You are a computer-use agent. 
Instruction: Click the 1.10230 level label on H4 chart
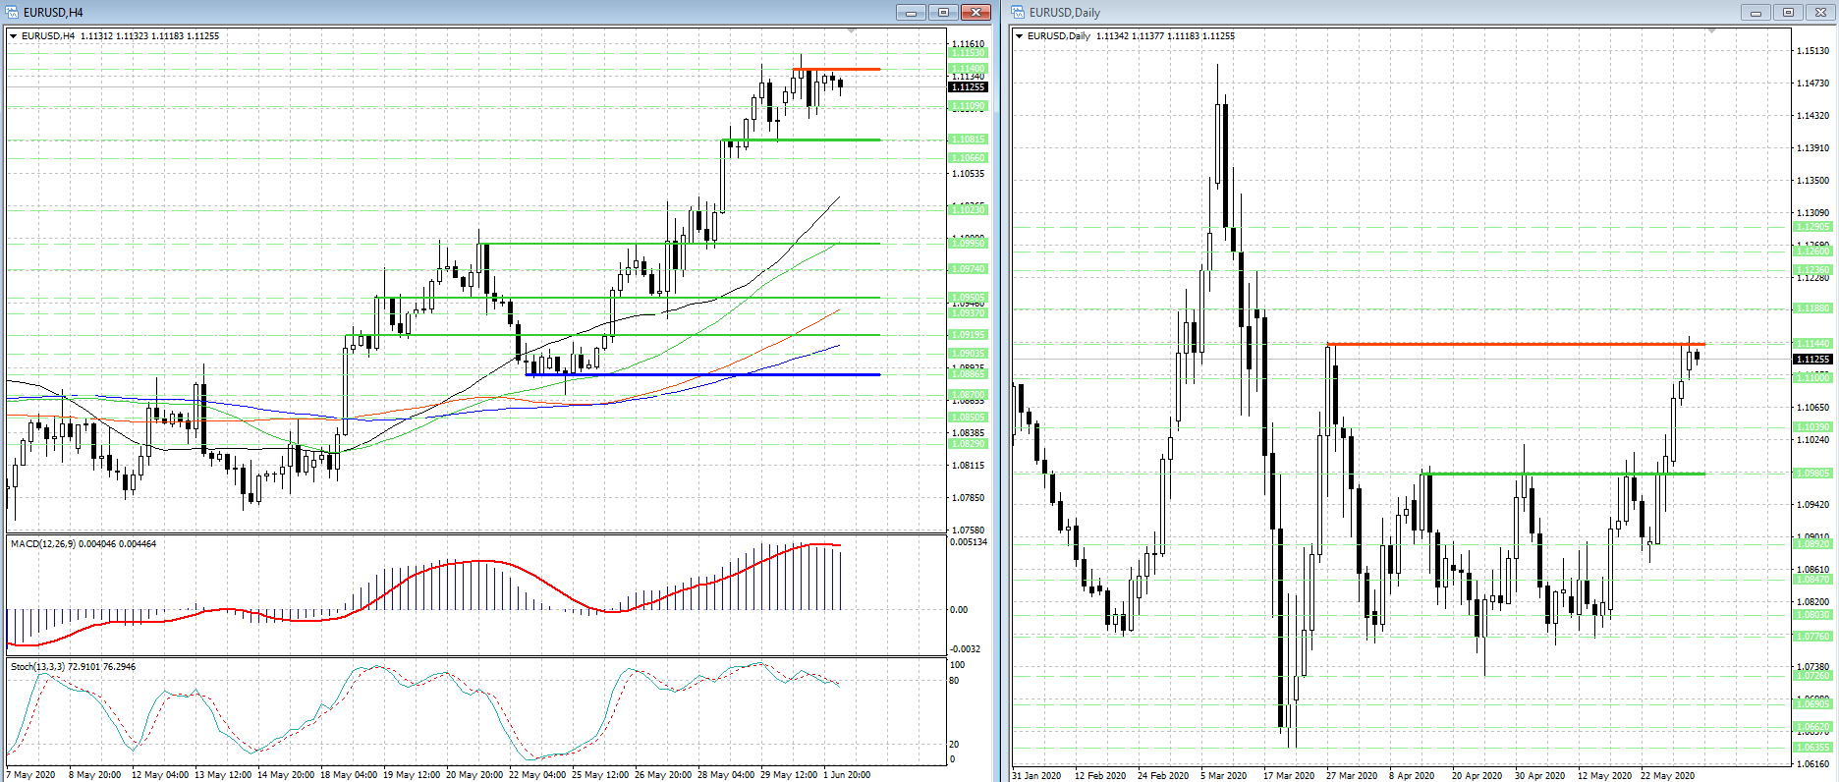[x=968, y=210]
